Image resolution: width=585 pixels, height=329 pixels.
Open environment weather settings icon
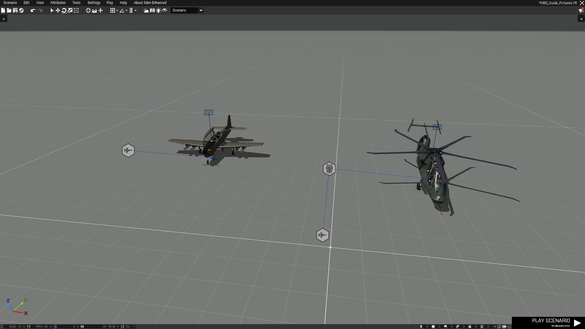click(x=146, y=10)
